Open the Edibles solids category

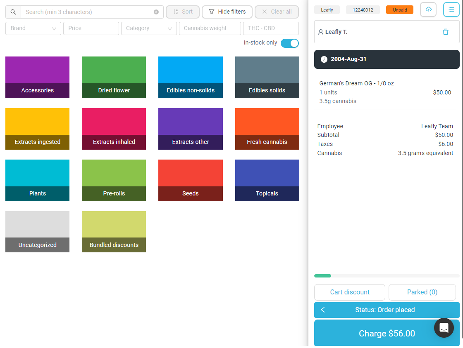coord(267,78)
